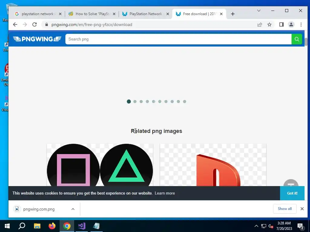Open a new browser tab
Image resolution: width=310 pixels, height=232 pixels.
coord(233,14)
